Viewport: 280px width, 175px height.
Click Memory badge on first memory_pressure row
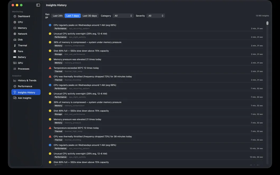58,63
